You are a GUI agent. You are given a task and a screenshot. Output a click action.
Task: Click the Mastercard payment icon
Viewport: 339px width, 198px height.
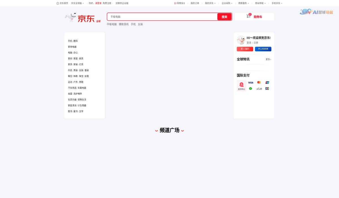[259, 83]
